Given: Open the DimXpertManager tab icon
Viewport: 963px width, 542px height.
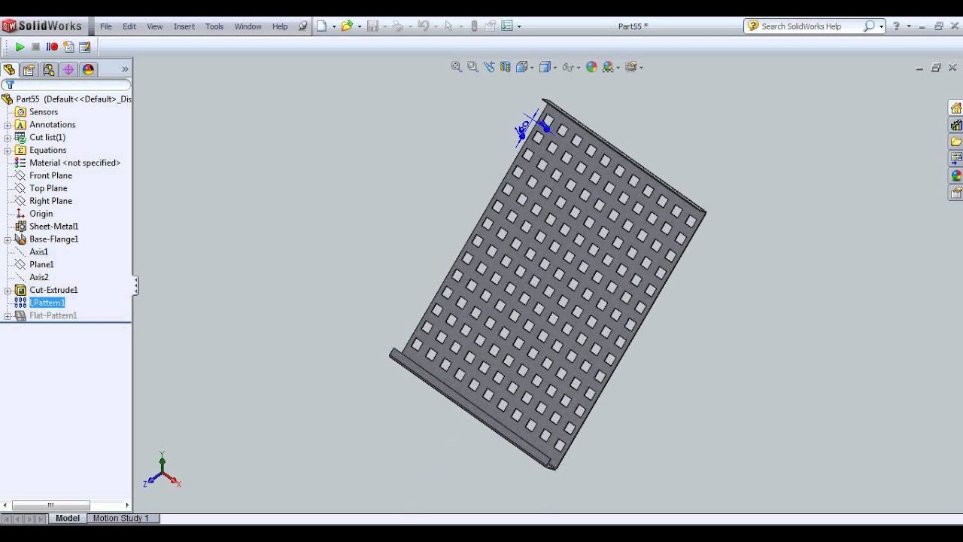Looking at the screenshot, I should (68, 69).
